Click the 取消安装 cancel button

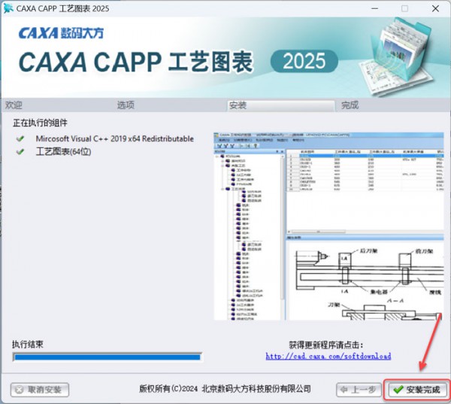40,390
